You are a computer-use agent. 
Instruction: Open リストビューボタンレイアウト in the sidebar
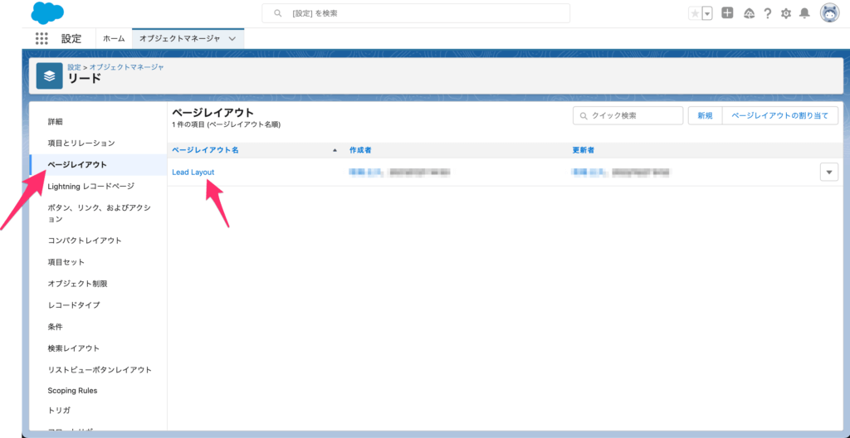100,370
